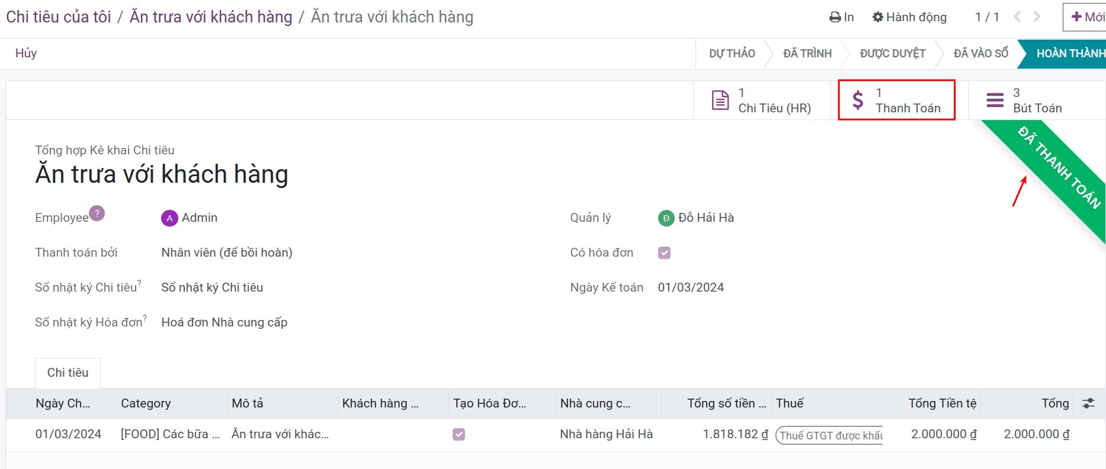Select the ĐƯỢC DUYỆT status stage
The height and width of the screenshot is (469, 1106).
point(892,54)
